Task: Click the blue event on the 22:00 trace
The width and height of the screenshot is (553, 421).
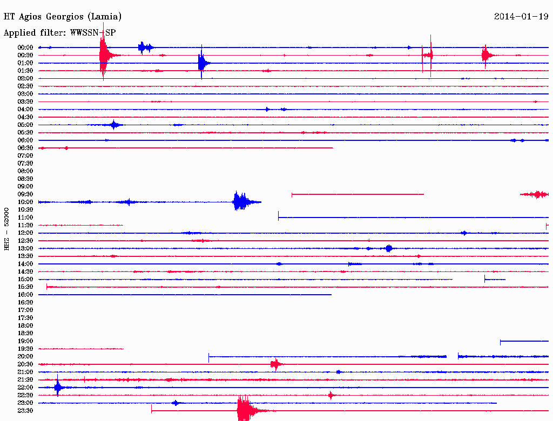Action: (58, 388)
